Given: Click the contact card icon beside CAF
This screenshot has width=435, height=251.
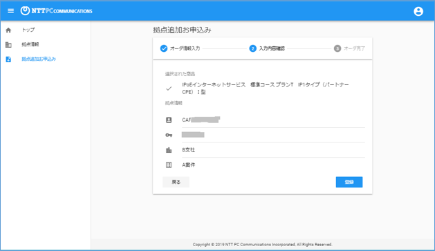Looking at the screenshot, I should (x=169, y=120).
